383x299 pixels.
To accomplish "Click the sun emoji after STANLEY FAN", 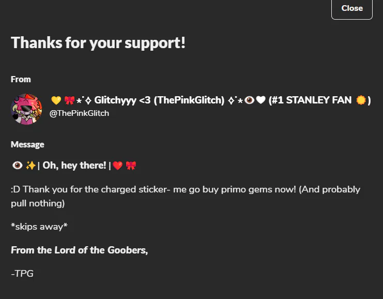I will pos(361,100).
